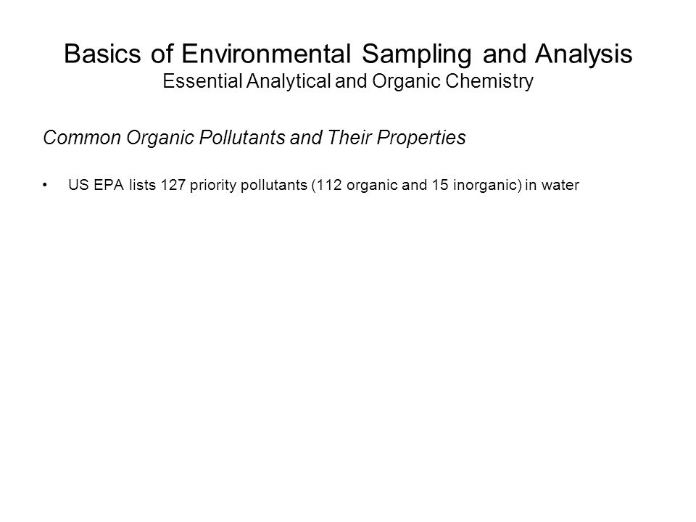
Task: Click the word "Pollutants" in the italic heading
Action: click(242, 137)
